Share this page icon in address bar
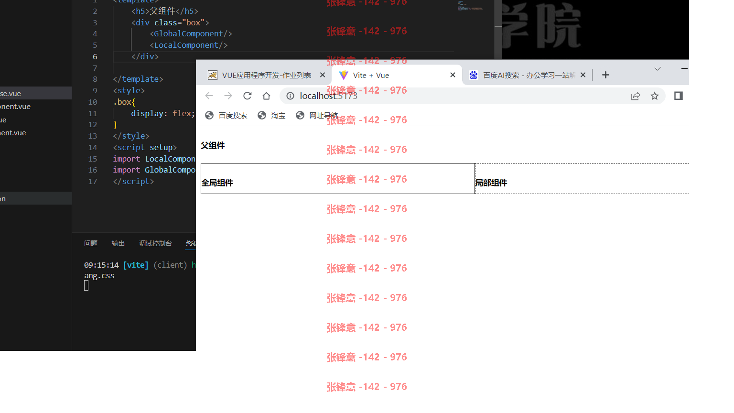Image resolution: width=734 pixels, height=413 pixels. (636, 96)
